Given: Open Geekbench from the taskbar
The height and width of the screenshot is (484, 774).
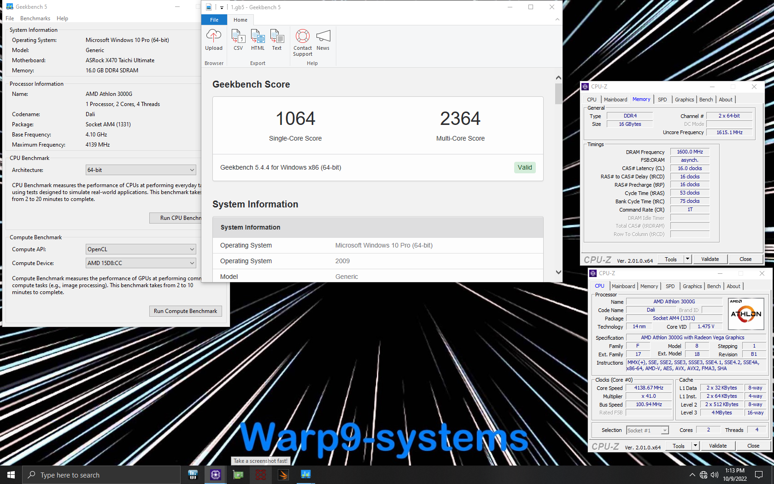Looking at the screenshot, I should [306, 474].
